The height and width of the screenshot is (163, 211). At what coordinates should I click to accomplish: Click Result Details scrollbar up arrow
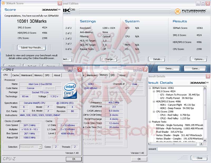[x=205, y=88]
